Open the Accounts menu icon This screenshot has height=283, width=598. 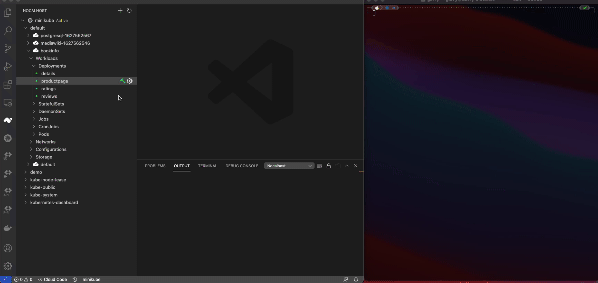coord(8,248)
